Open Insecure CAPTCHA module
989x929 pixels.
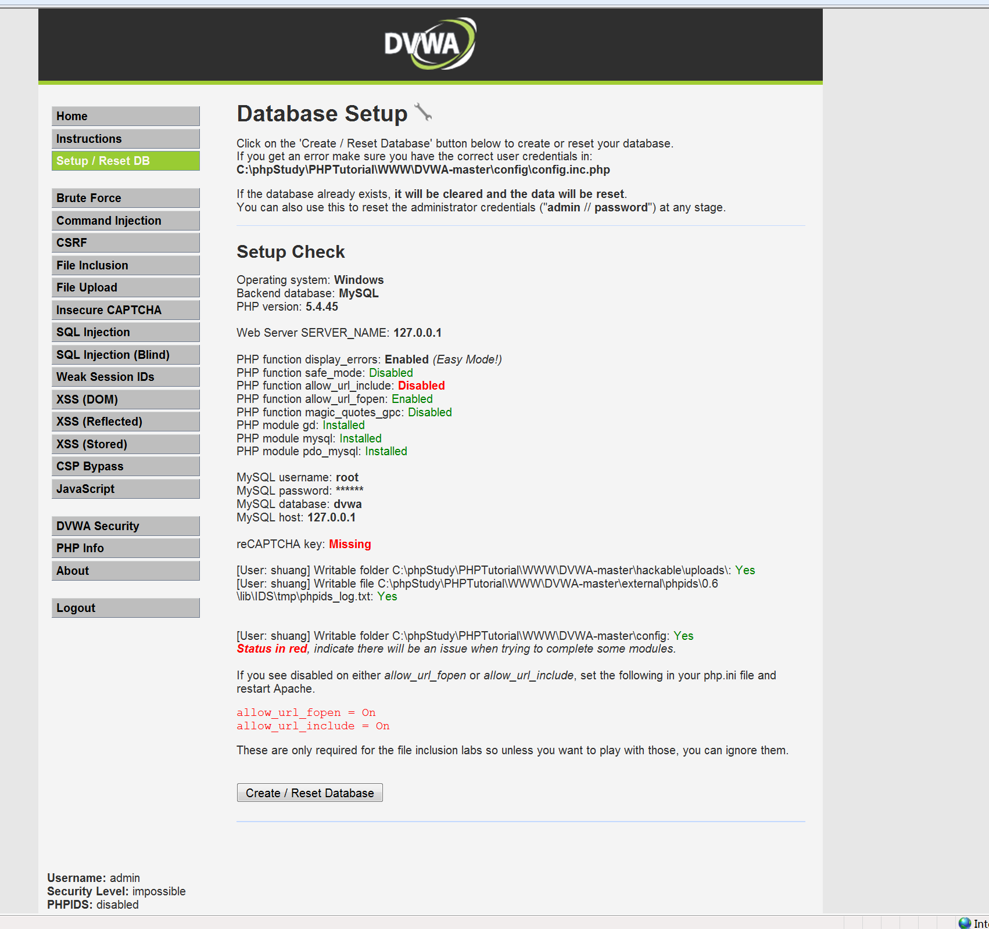pyautogui.click(x=126, y=310)
